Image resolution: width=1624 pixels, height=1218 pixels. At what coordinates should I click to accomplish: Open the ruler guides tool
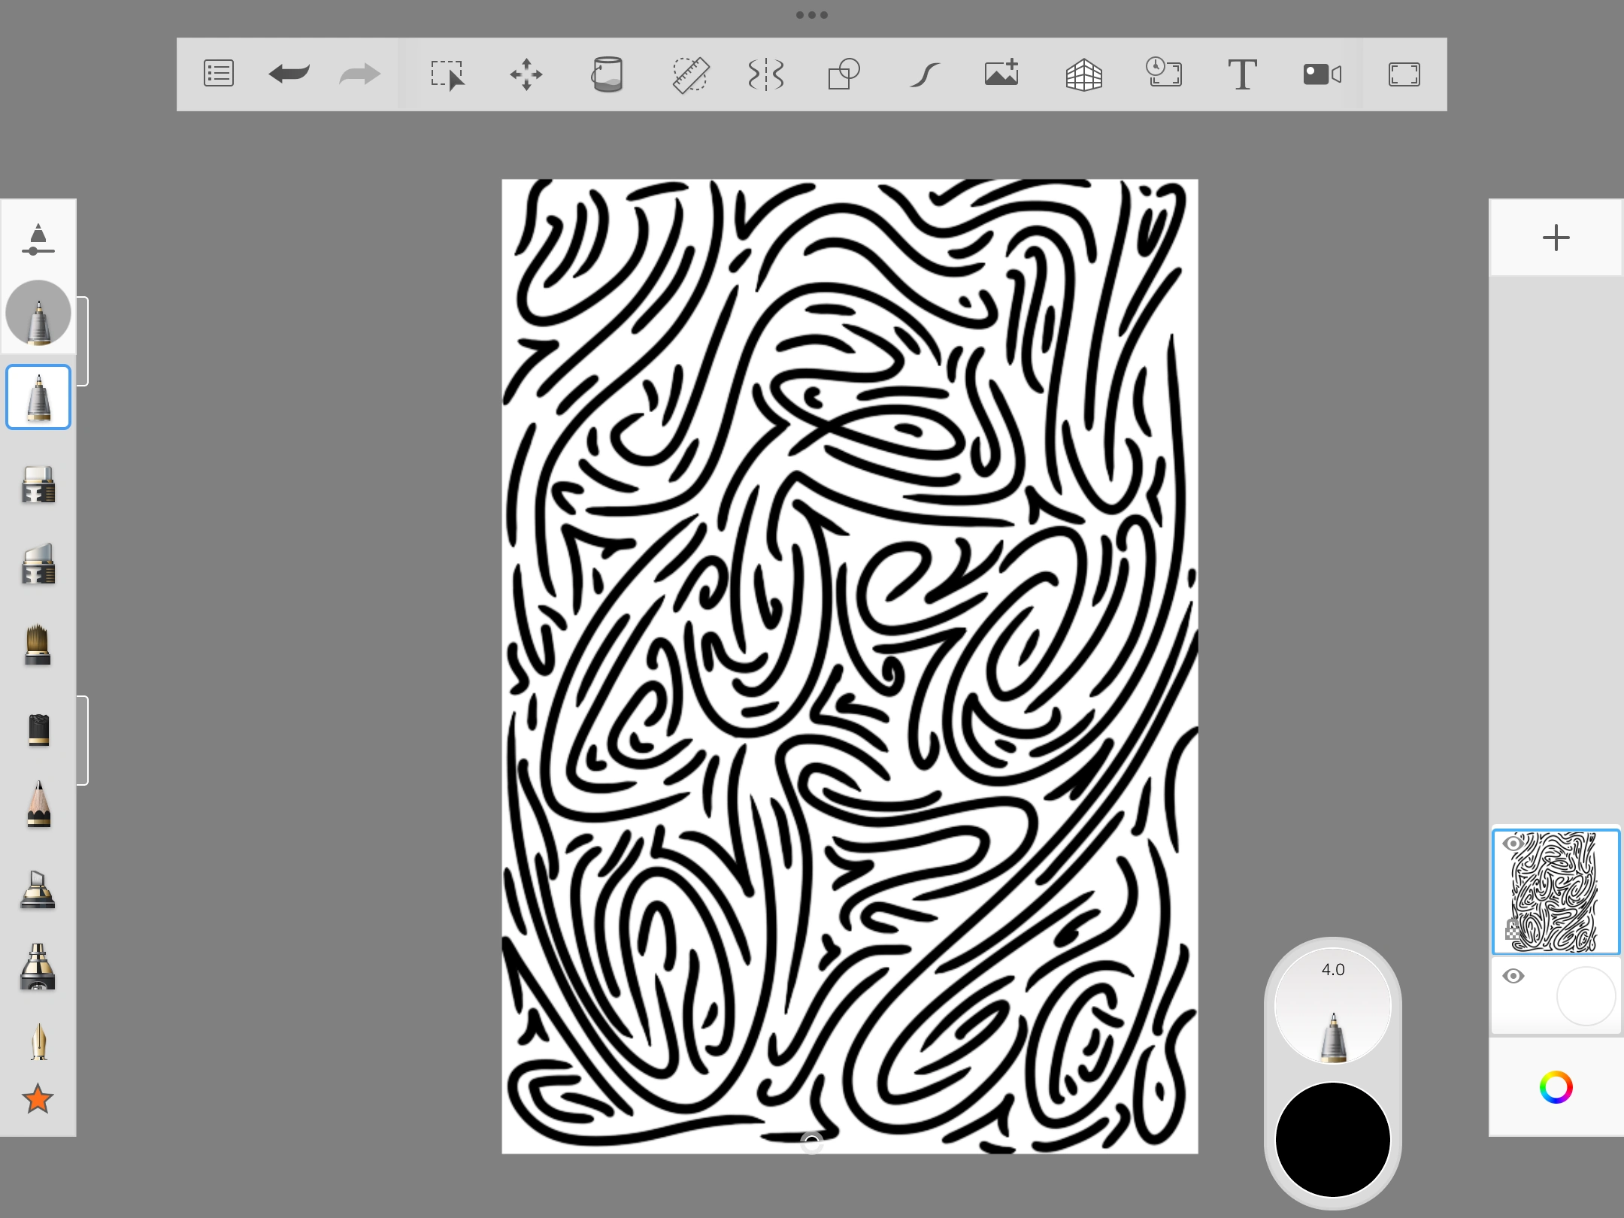tap(690, 74)
